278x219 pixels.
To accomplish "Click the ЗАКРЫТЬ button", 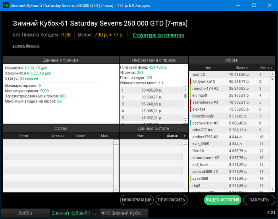I will tap(259, 200).
